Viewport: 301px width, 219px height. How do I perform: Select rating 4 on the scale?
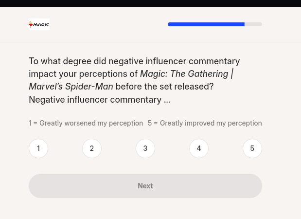(x=199, y=148)
